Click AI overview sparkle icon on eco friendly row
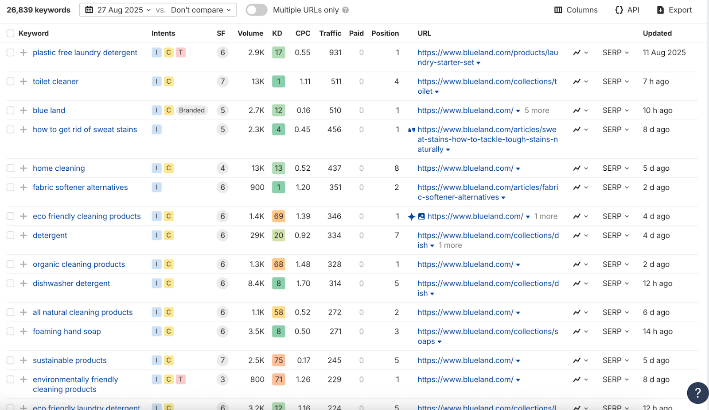 pyautogui.click(x=411, y=216)
